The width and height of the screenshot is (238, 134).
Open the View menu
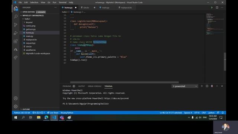pos(43,3)
